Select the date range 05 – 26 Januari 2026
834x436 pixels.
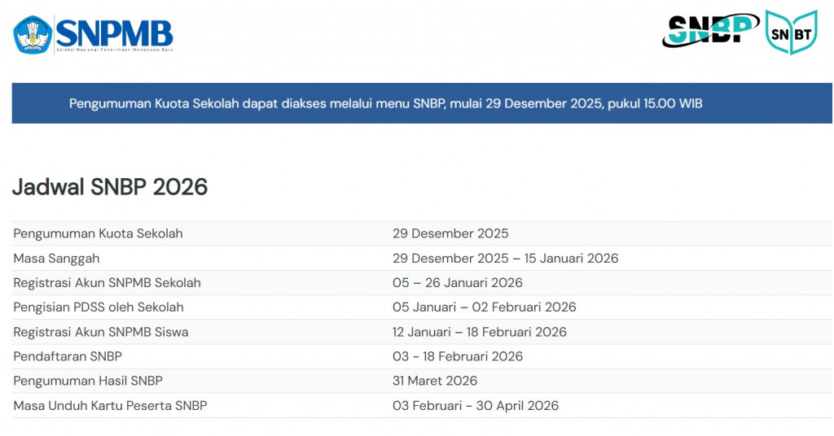(x=458, y=283)
